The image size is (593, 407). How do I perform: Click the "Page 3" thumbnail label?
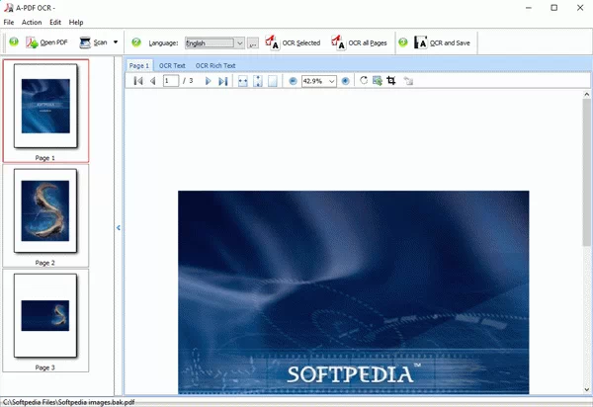[x=45, y=367]
